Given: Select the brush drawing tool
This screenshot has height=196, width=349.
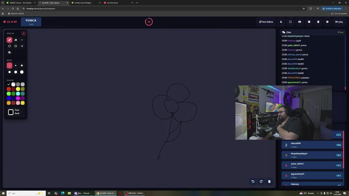Looking at the screenshot, I should tap(10, 40).
